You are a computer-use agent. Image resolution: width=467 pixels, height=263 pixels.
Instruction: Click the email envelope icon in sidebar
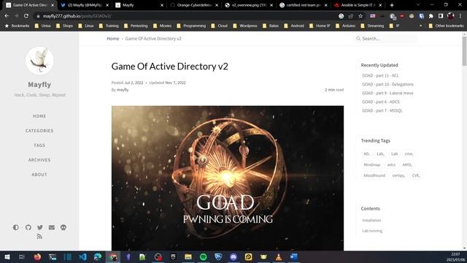click(52, 227)
